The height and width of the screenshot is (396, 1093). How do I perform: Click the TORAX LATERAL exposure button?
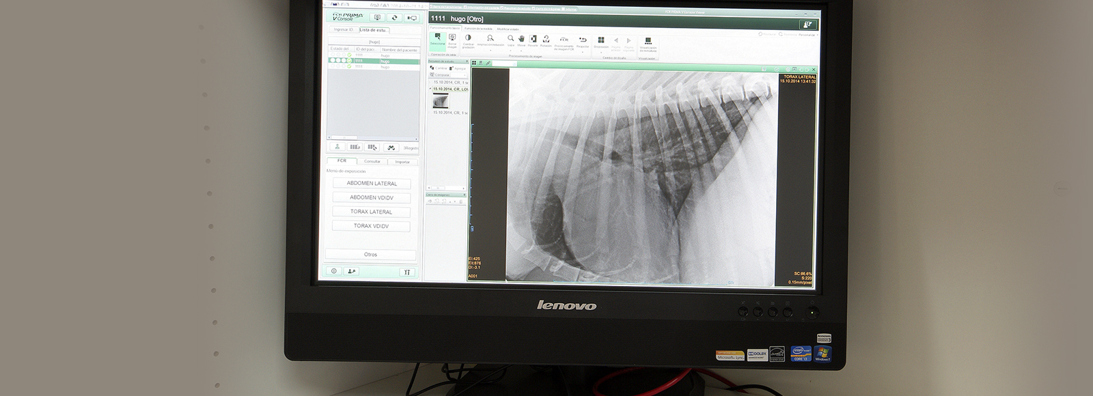coord(371,212)
